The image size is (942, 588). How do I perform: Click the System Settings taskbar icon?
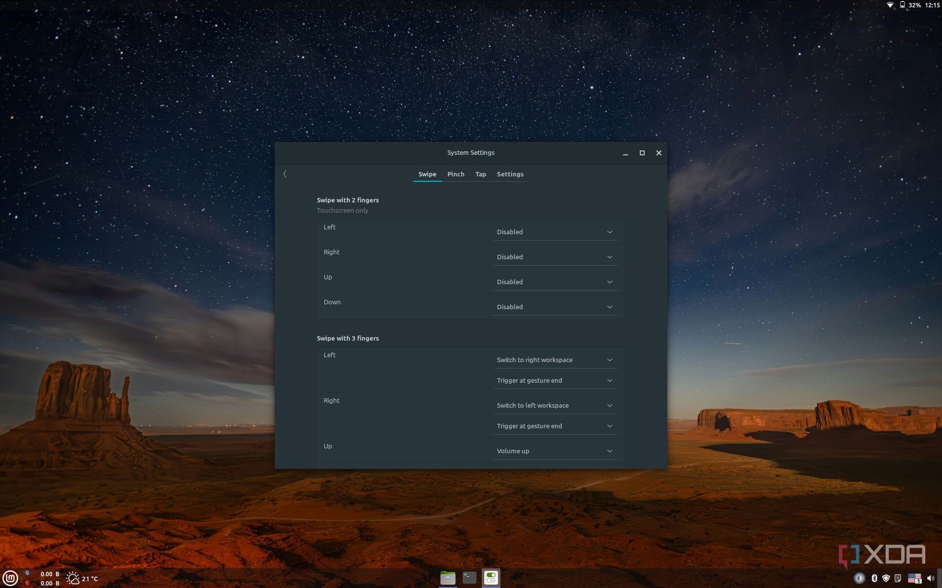tap(491, 578)
